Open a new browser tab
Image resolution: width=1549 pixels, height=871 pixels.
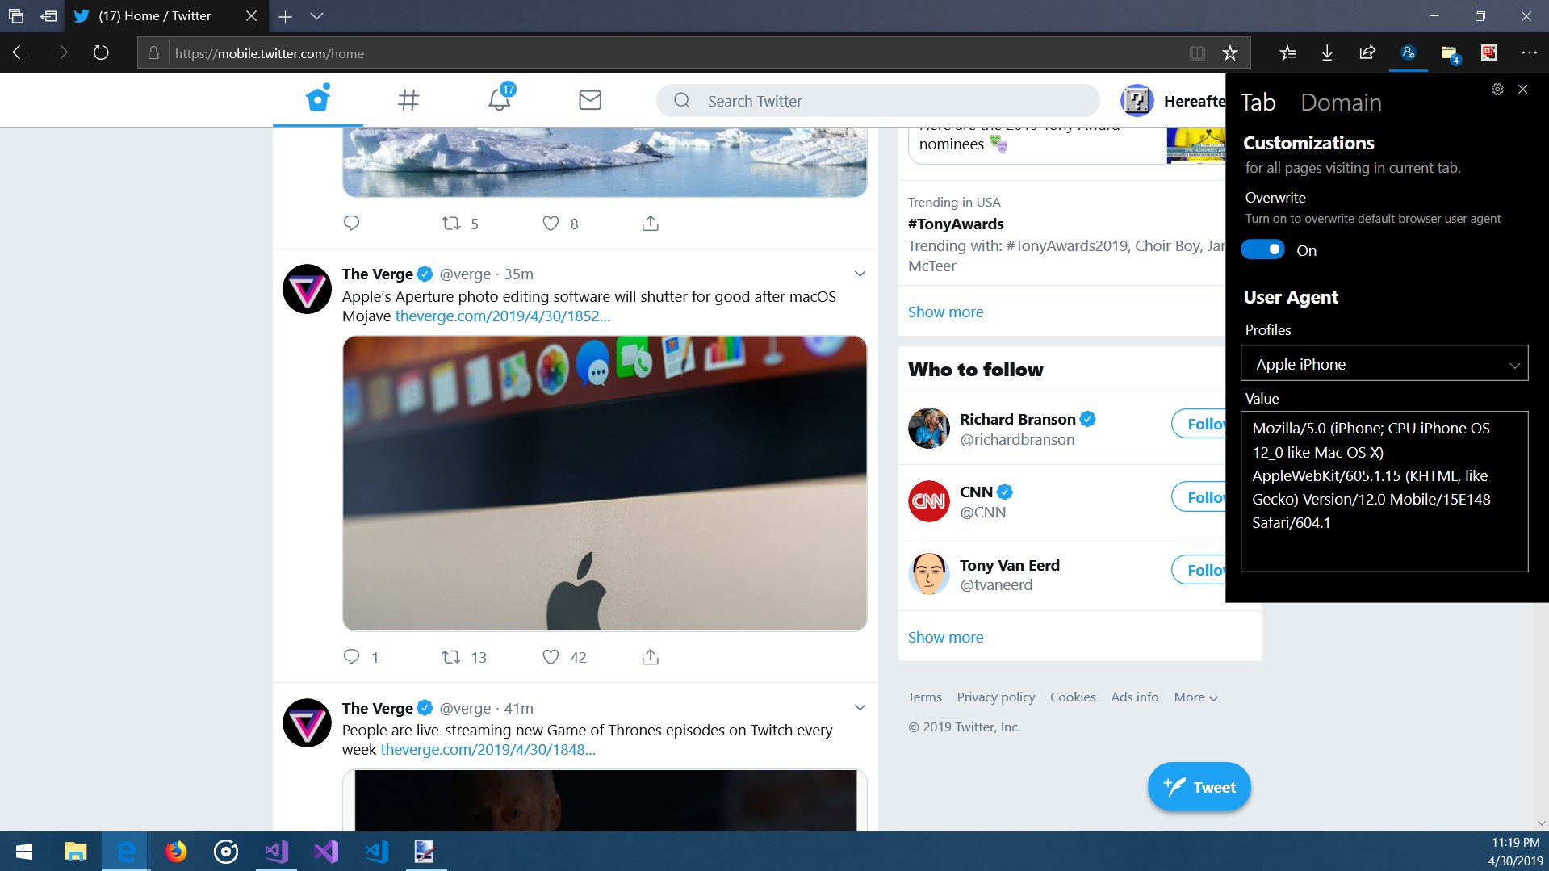pos(285,16)
